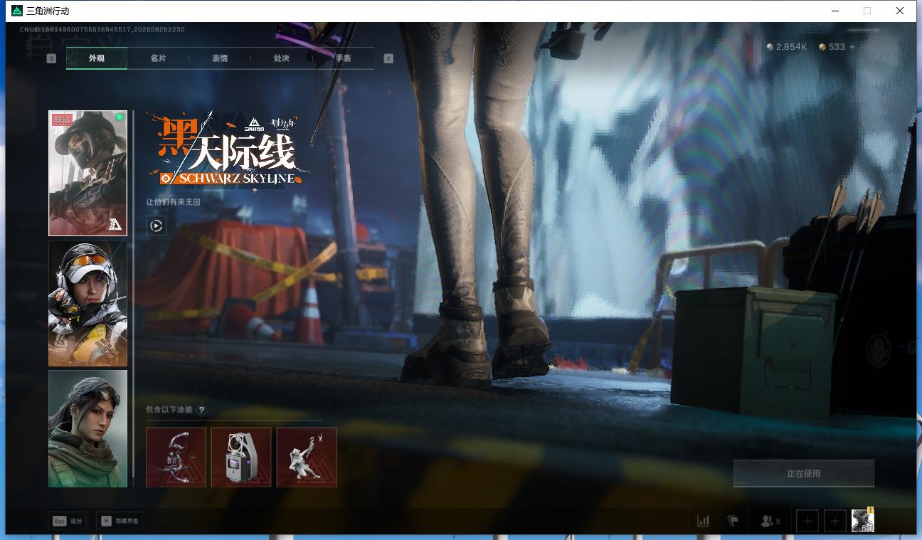The image size is (922, 540).
Task: View the character pose skin item
Action: (x=307, y=457)
